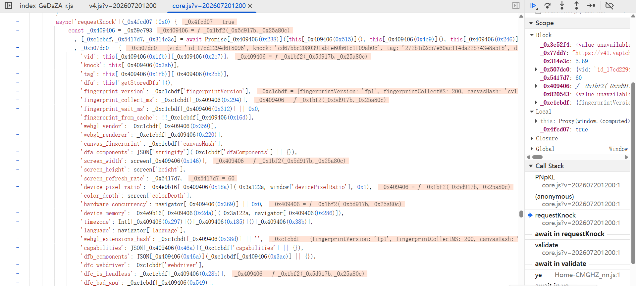Image resolution: width=636 pixels, height=286 pixels.
Task: Click the inline _0x5417d7 = 60 value hint
Action: [213, 178]
